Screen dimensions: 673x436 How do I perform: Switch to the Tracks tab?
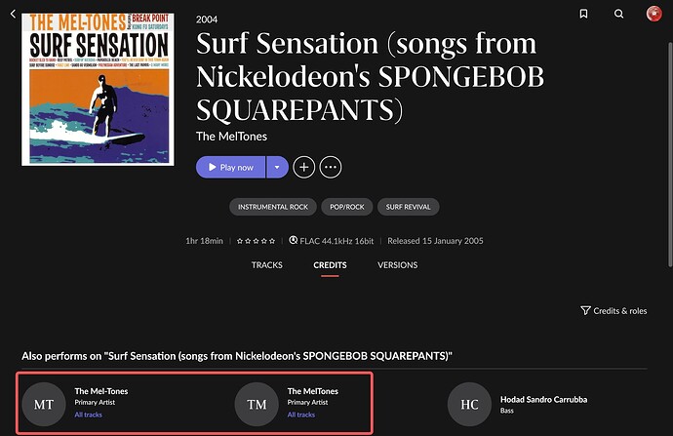point(267,265)
